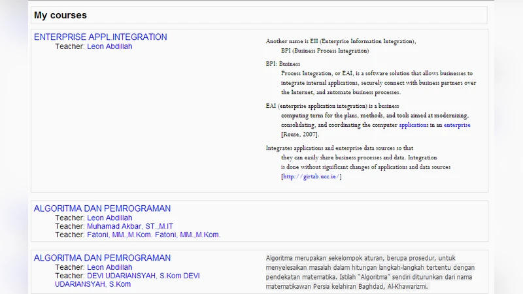Open ALGORITMA DAN PEMROGRAMAN taught by Devi Udariansyah
The width and height of the screenshot is (523, 294).
pyautogui.click(x=102, y=258)
